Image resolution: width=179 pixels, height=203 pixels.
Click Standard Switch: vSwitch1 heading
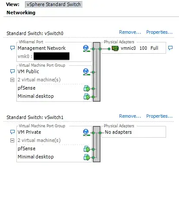point(35,117)
